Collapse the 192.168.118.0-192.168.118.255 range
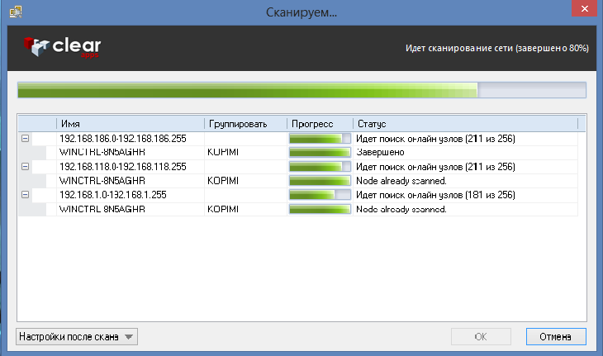The image size is (603, 356). 25,167
